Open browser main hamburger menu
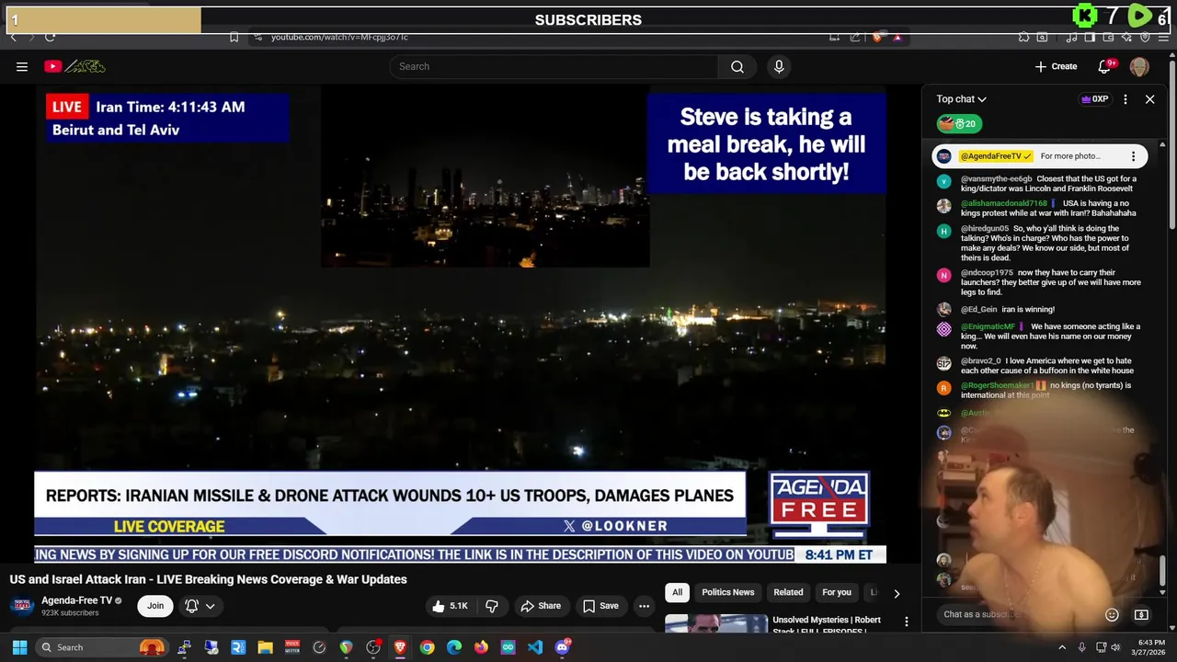1177x662 pixels. click(1163, 38)
